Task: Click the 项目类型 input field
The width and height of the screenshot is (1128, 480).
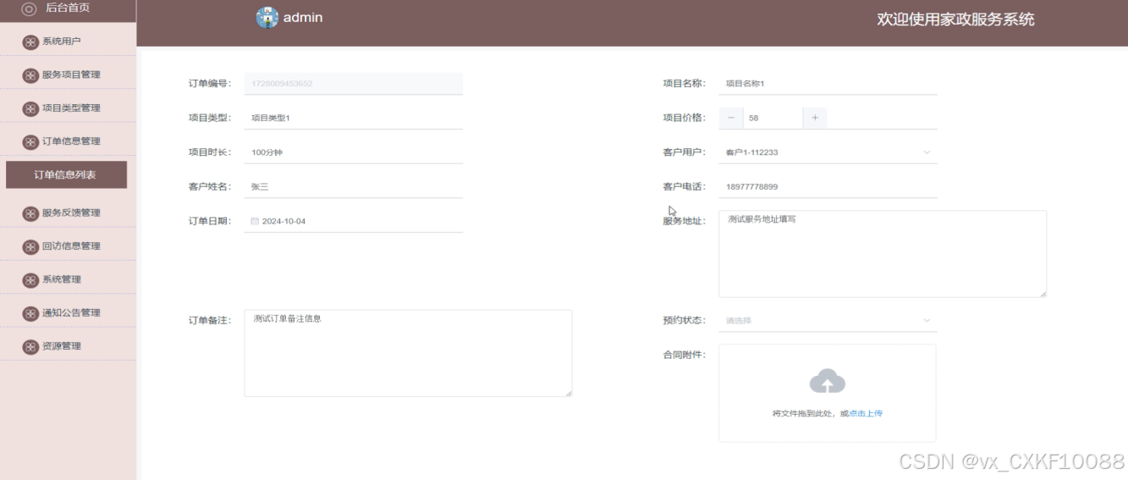Action: pyautogui.click(x=354, y=118)
